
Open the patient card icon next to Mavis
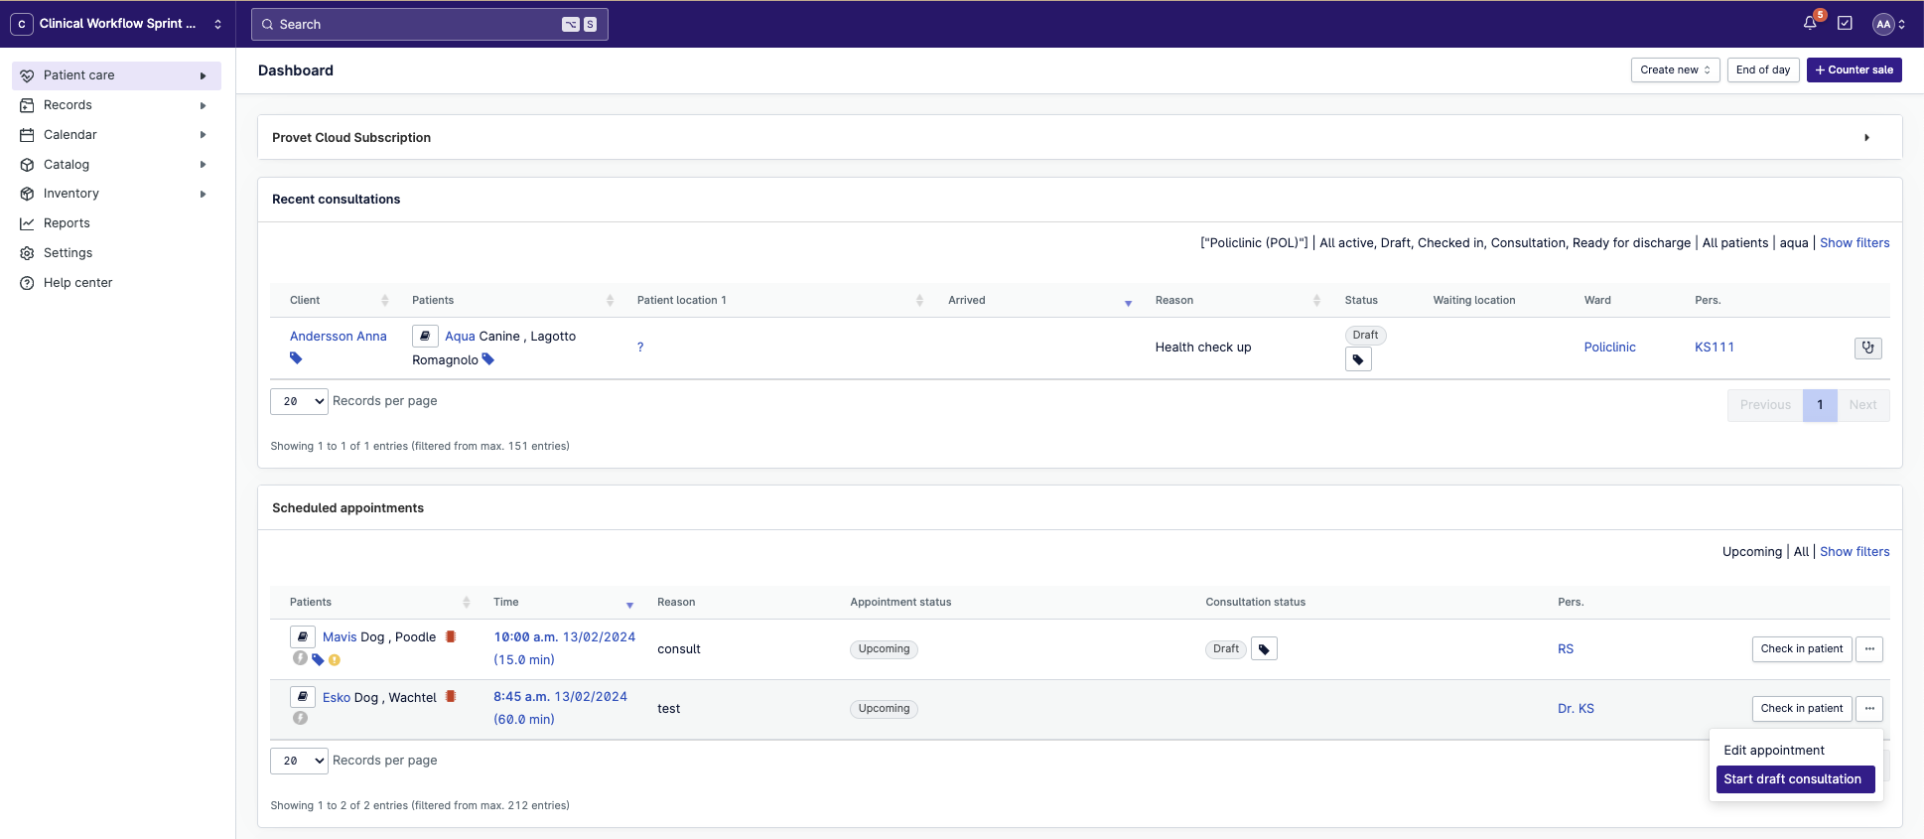303,637
